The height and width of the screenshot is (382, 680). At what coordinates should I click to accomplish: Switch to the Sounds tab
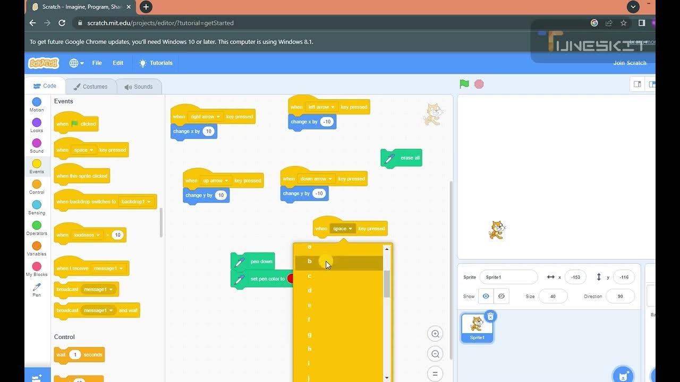click(138, 86)
